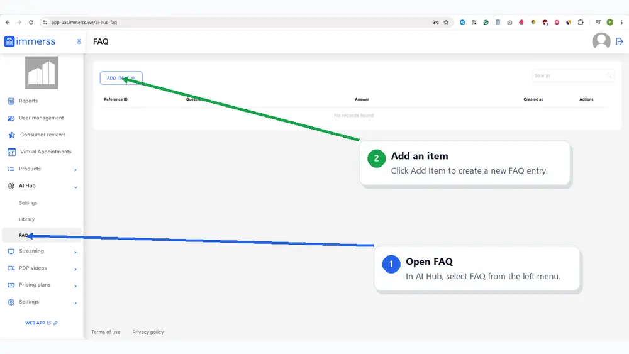
Task: Click the immerss logo
Action: tap(30, 41)
